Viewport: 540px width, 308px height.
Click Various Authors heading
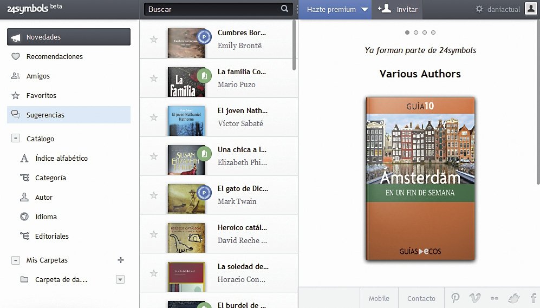click(420, 74)
